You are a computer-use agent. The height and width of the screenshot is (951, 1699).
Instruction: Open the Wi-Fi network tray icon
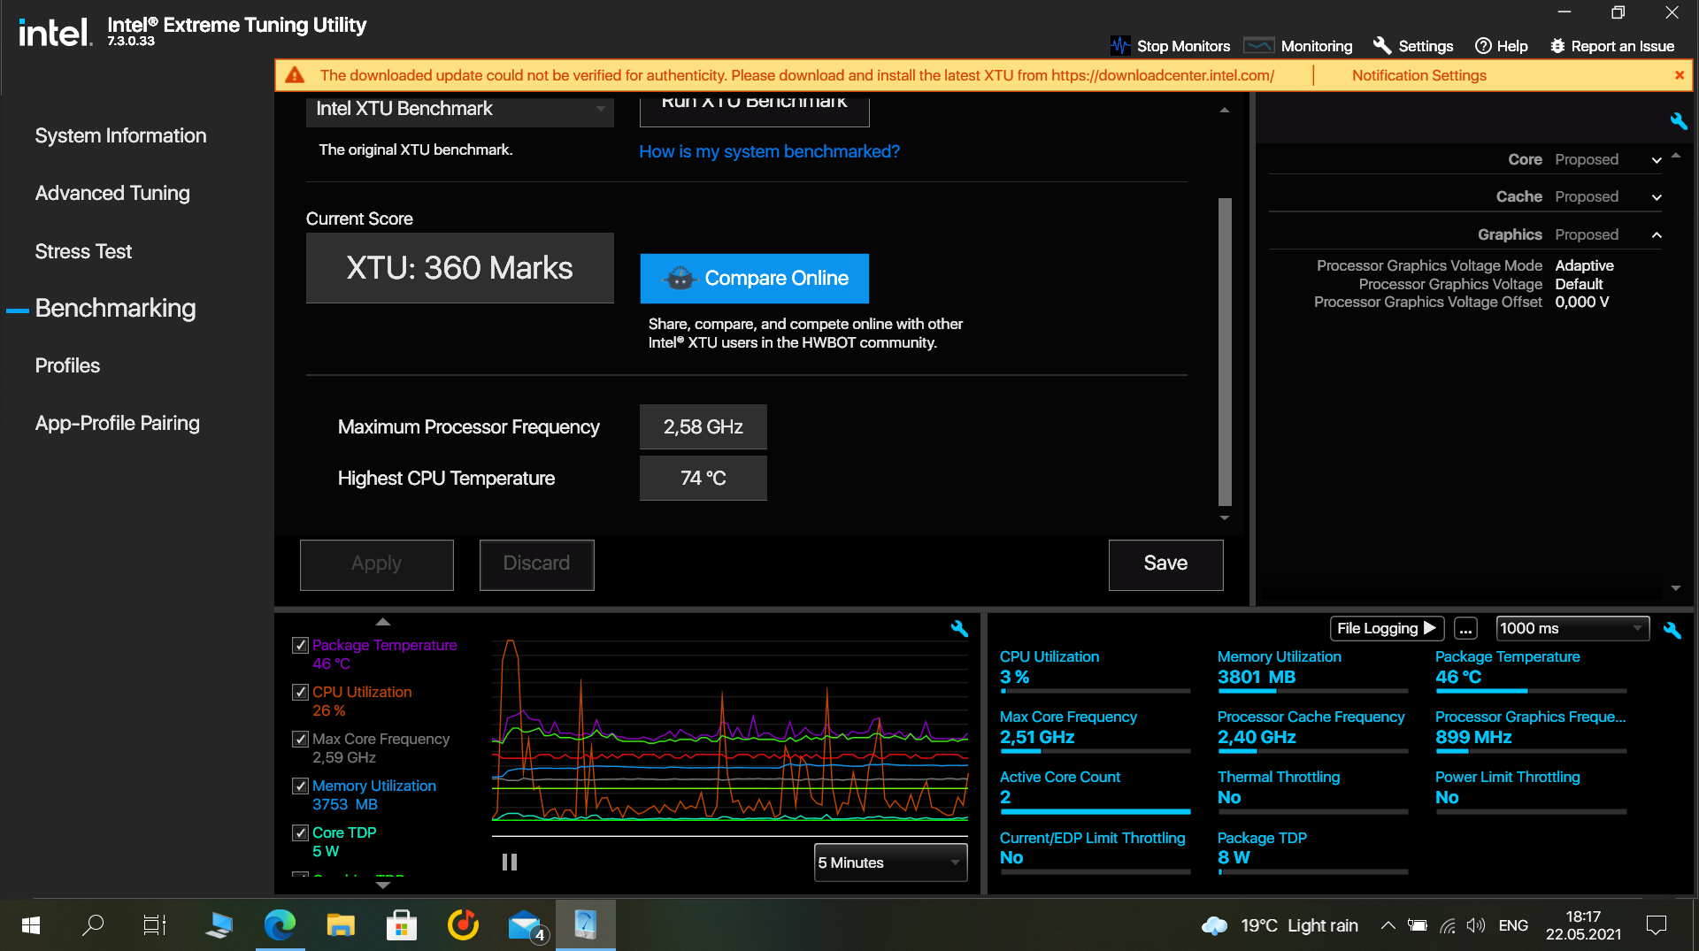point(1448,925)
